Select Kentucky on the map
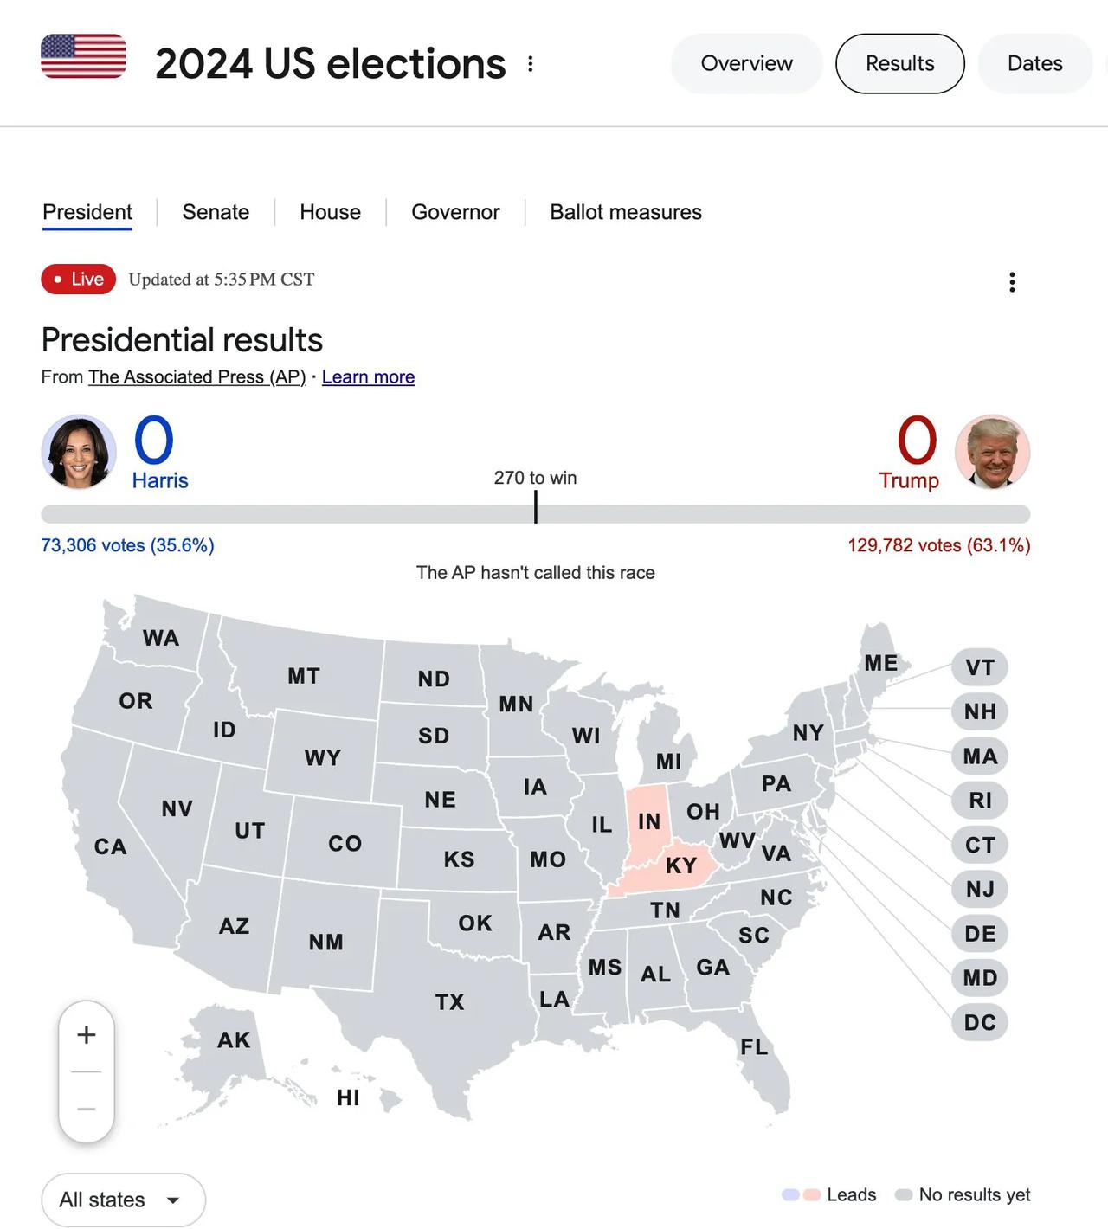This screenshot has width=1108, height=1229. 680,865
